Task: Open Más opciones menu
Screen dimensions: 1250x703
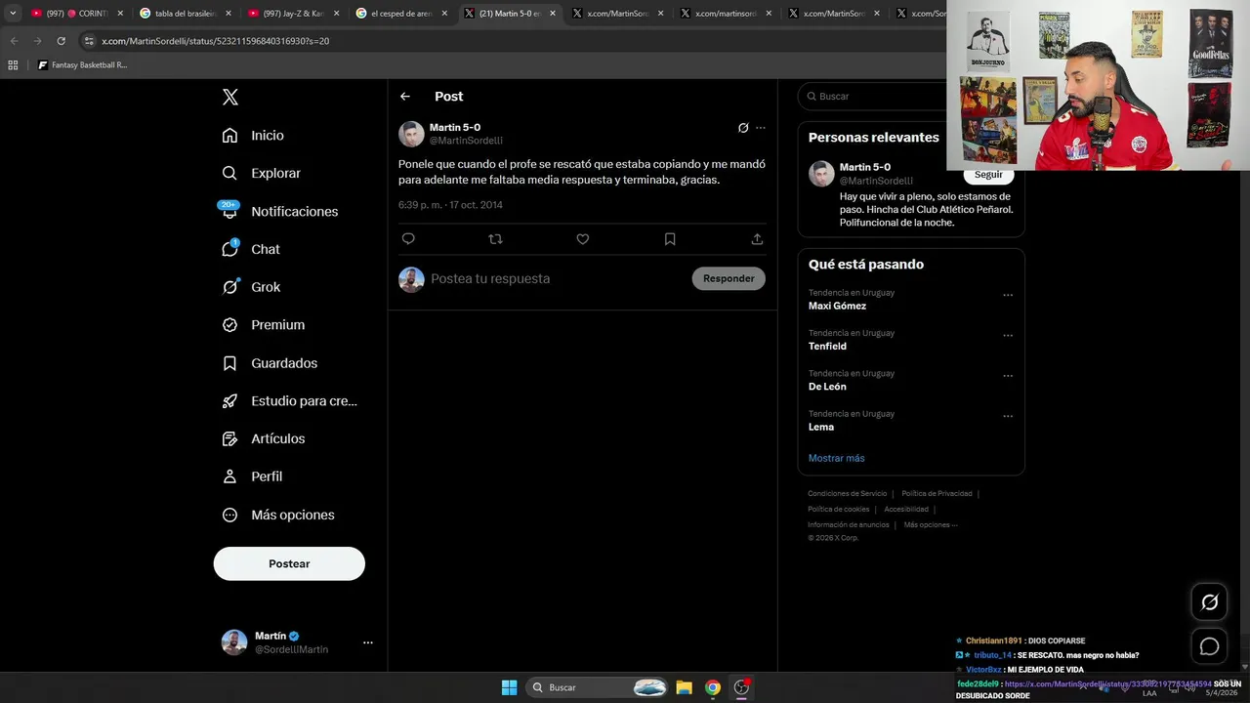Action: [277, 515]
